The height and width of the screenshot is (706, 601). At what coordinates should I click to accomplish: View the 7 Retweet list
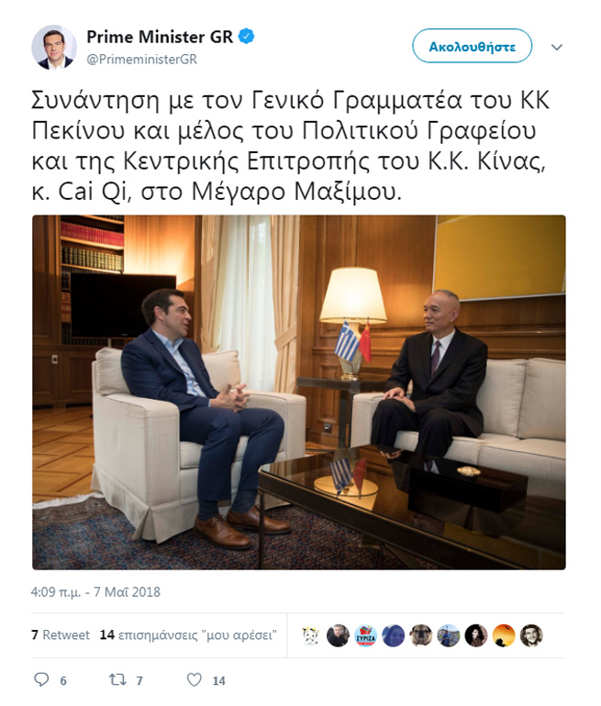tap(61, 634)
